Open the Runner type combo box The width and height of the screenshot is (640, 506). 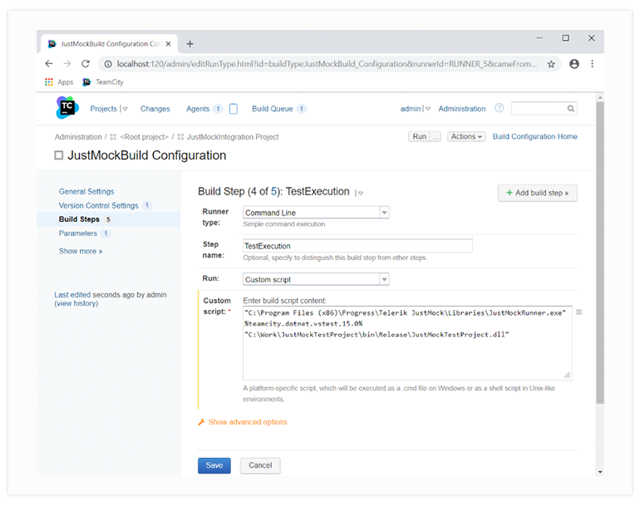click(x=316, y=213)
